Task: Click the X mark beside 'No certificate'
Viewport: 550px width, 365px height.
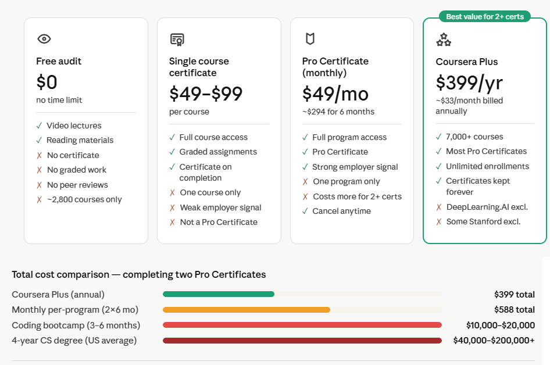Action: (x=40, y=155)
